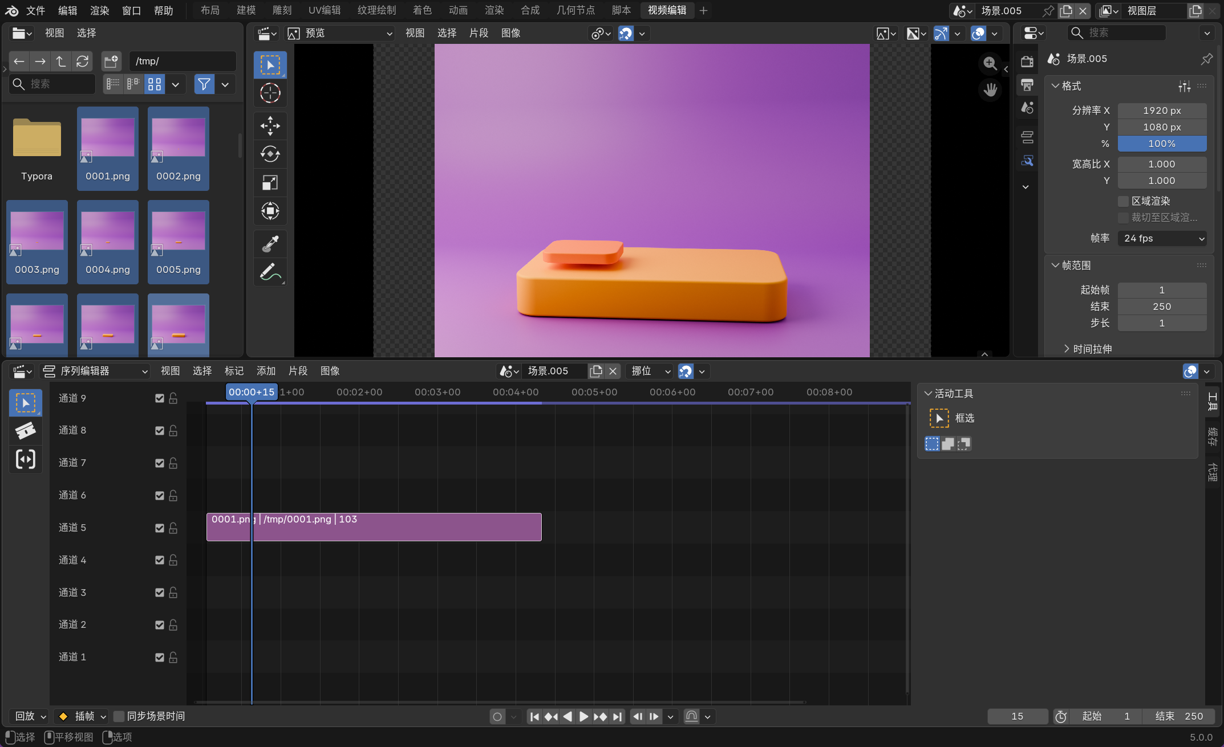Open the 序列编辑器 editor type dropdown
1224x747 pixels.
click(96, 372)
